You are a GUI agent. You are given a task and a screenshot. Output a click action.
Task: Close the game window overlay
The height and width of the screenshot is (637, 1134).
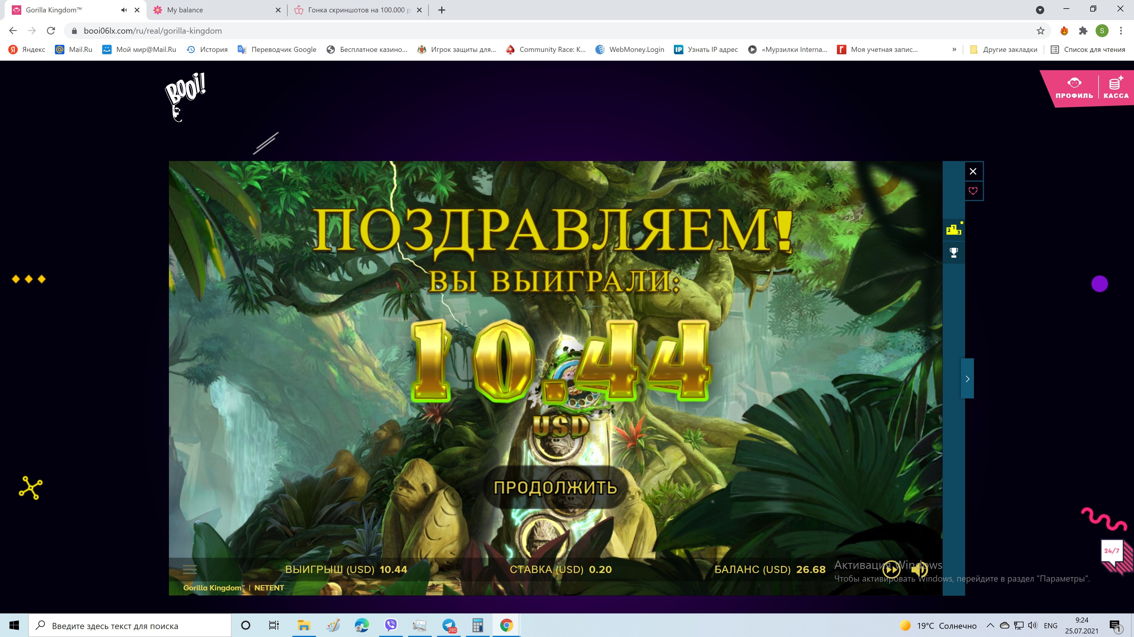[x=973, y=171]
